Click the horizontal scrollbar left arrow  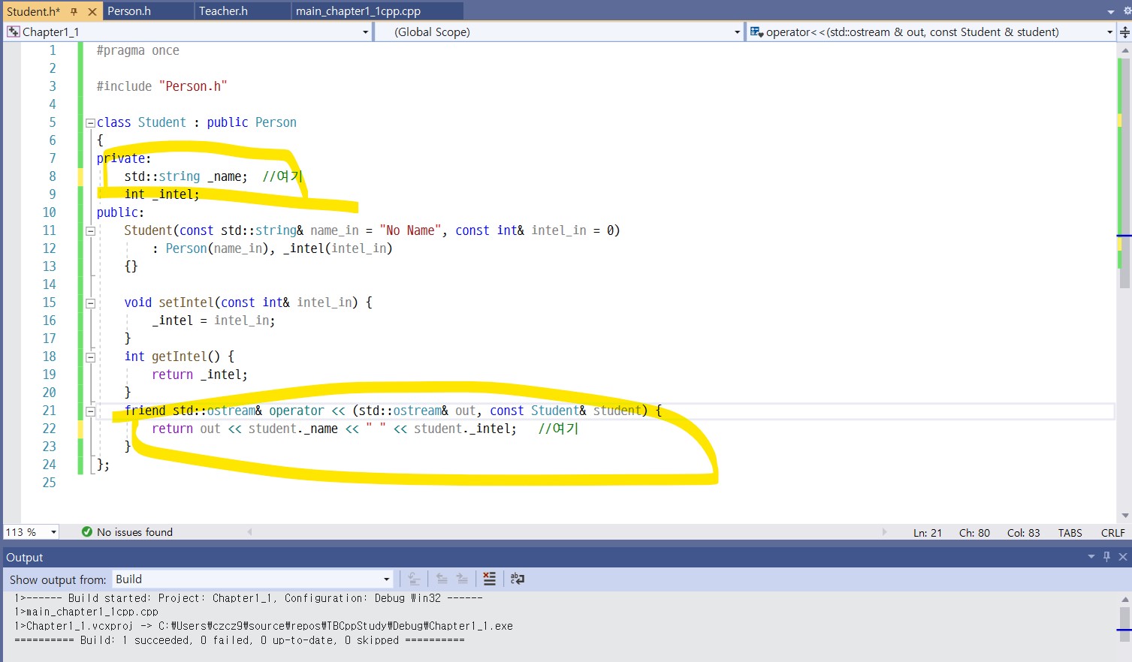(x=250, y=532)
